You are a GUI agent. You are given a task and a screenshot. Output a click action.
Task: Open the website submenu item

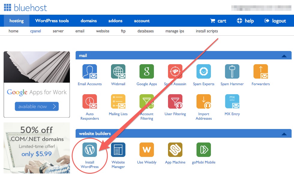coord(103,31)
